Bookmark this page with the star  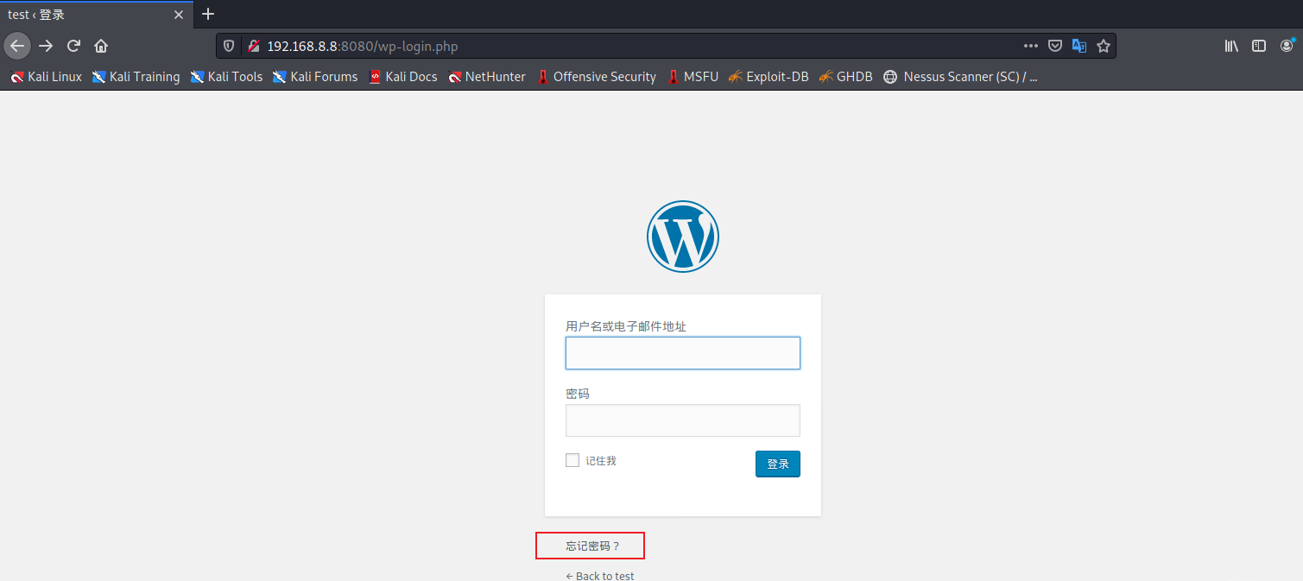click(1104, 46)
